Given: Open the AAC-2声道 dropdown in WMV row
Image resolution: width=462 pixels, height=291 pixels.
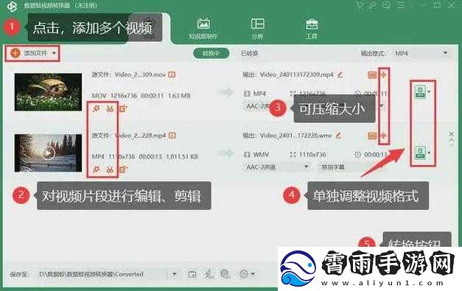Looking at the screenshot, I should tap(277, 167).
